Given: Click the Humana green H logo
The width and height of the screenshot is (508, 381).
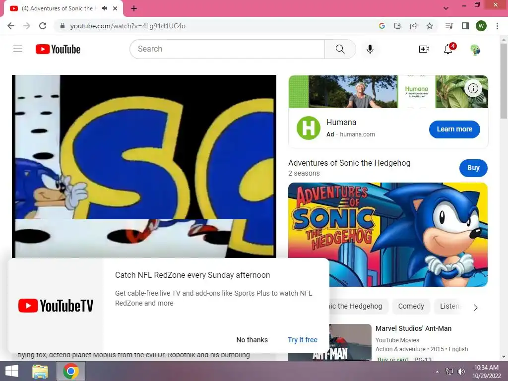Looking at the screenshot, I should pos(308,128).
